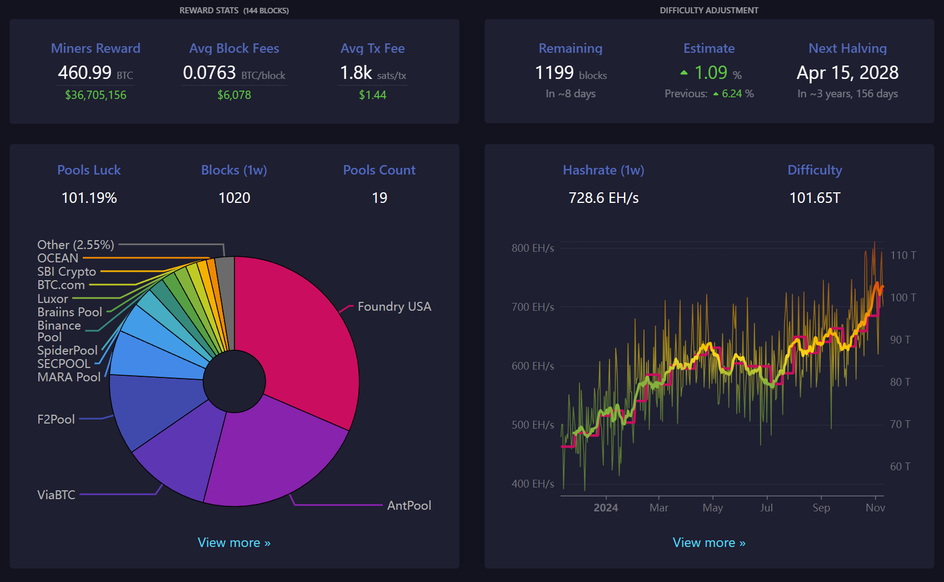Screen dimensions: 944x582
Task: Click the Miners Reward heading
Action: tap(96, 48)
